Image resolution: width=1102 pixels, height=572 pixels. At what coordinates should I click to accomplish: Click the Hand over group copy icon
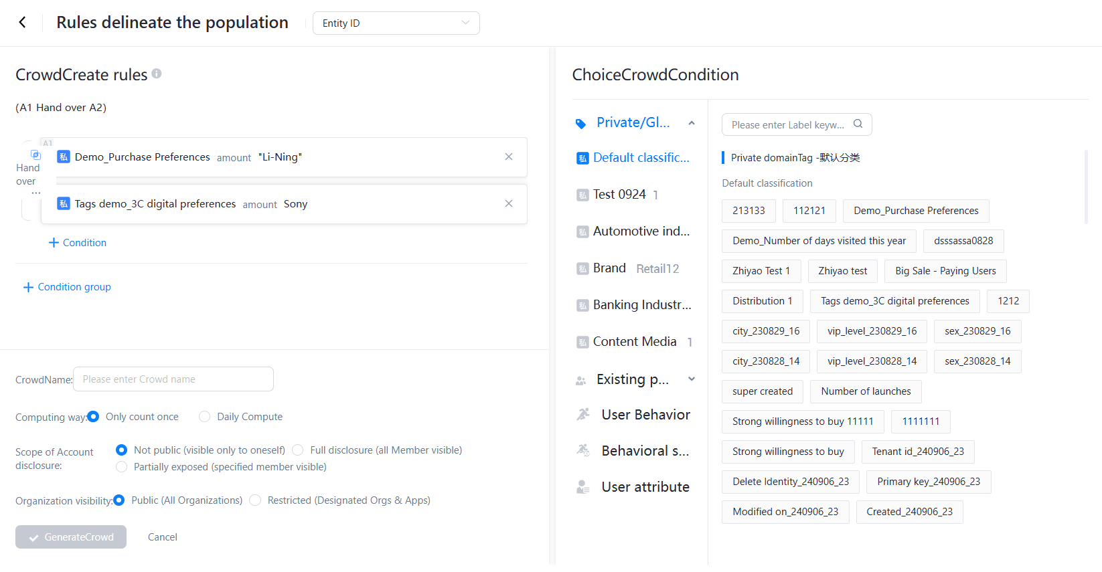click(36, 155)
